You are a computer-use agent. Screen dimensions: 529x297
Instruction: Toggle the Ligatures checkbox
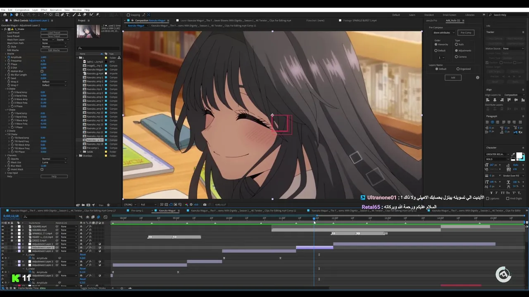pos(488,198)
